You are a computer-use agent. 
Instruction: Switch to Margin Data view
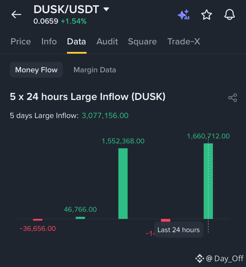pyautogui.click(x=95, y=70)
